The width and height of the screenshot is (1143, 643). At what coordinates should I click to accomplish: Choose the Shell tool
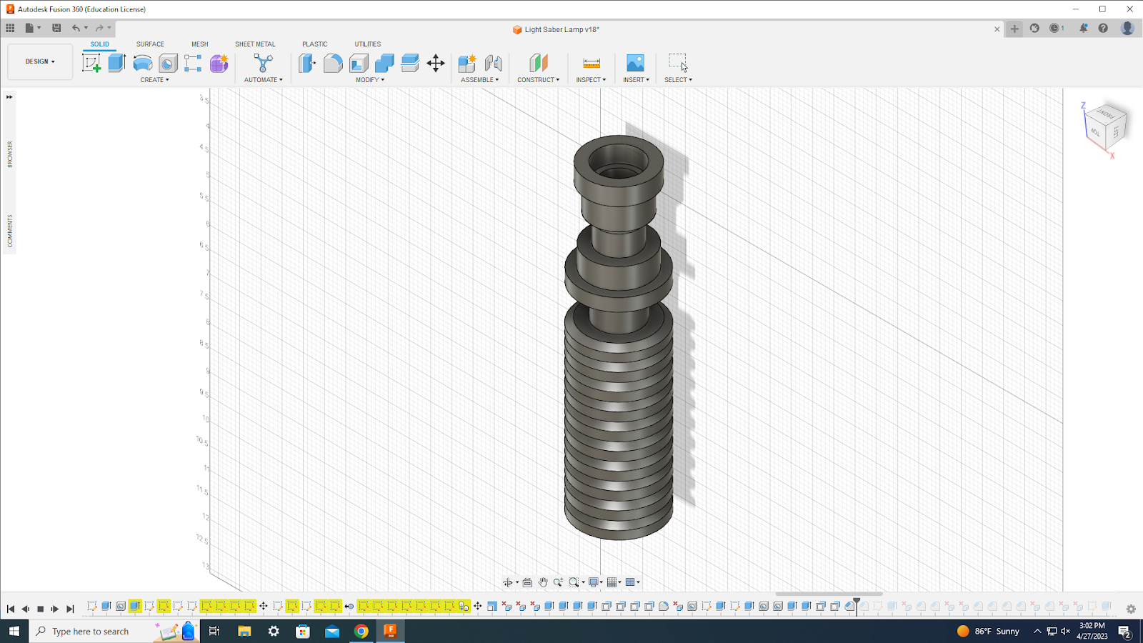coord(359,63)
